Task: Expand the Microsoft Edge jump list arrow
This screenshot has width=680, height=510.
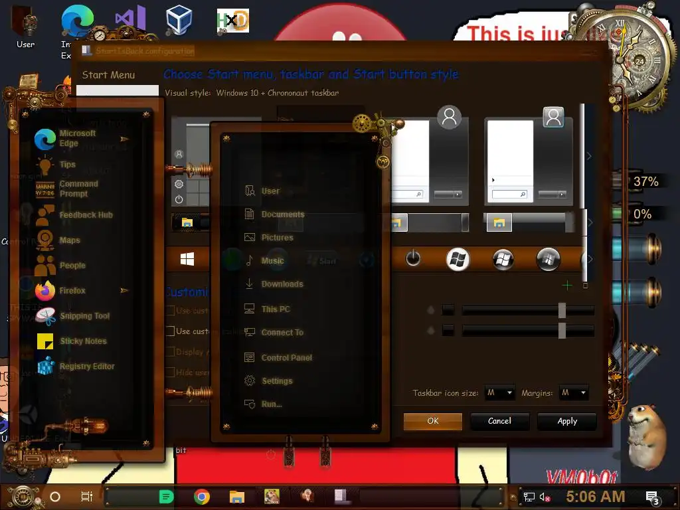Action: point(124,139)
